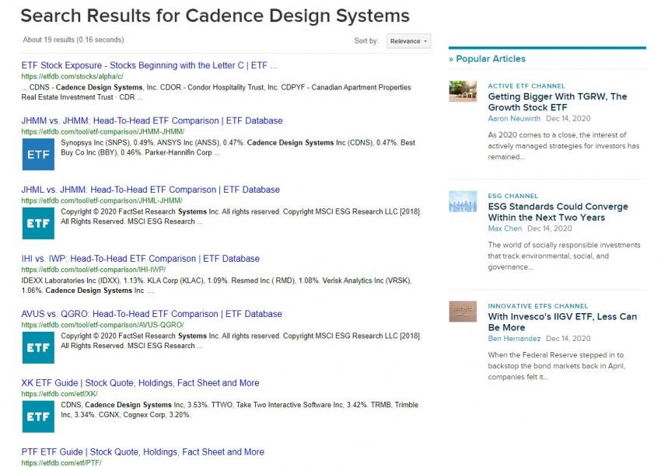The height and width of the screenshot is (467, 661).
Task: Click the JHML-JHMM comparison URL
Action: [102, 200]
